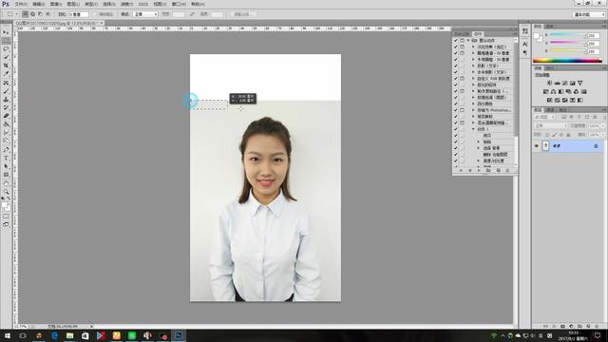
Task: Open Photoshop from the taskbar
Action: (179, 335)
